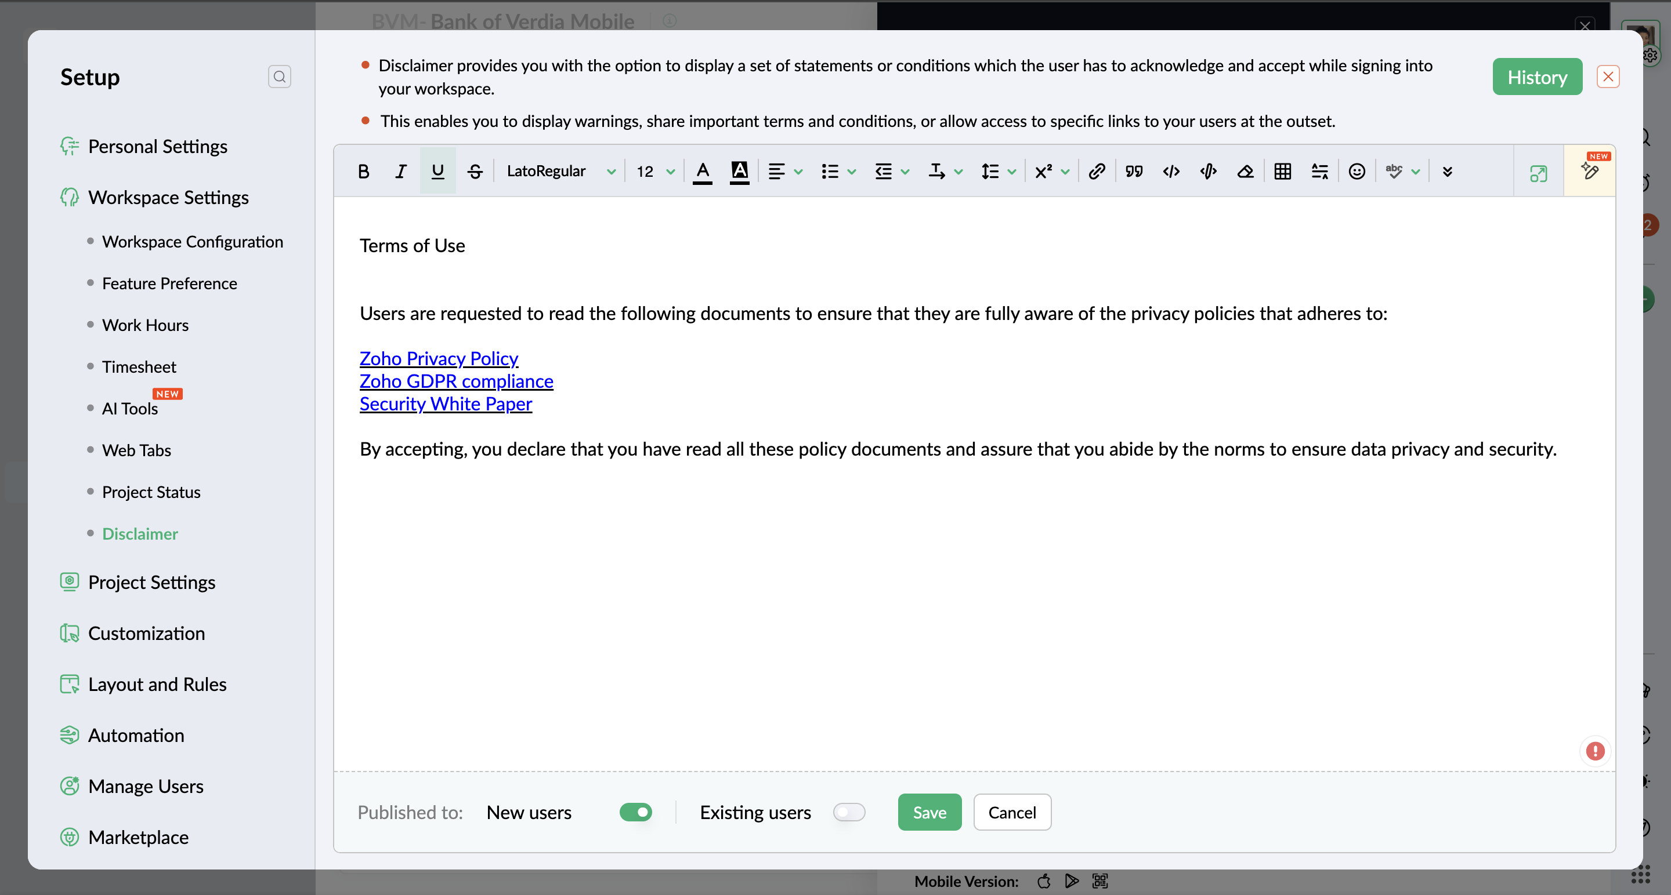Open Automation section
This screenshot has width=1671, height=895.
[136, 735]
